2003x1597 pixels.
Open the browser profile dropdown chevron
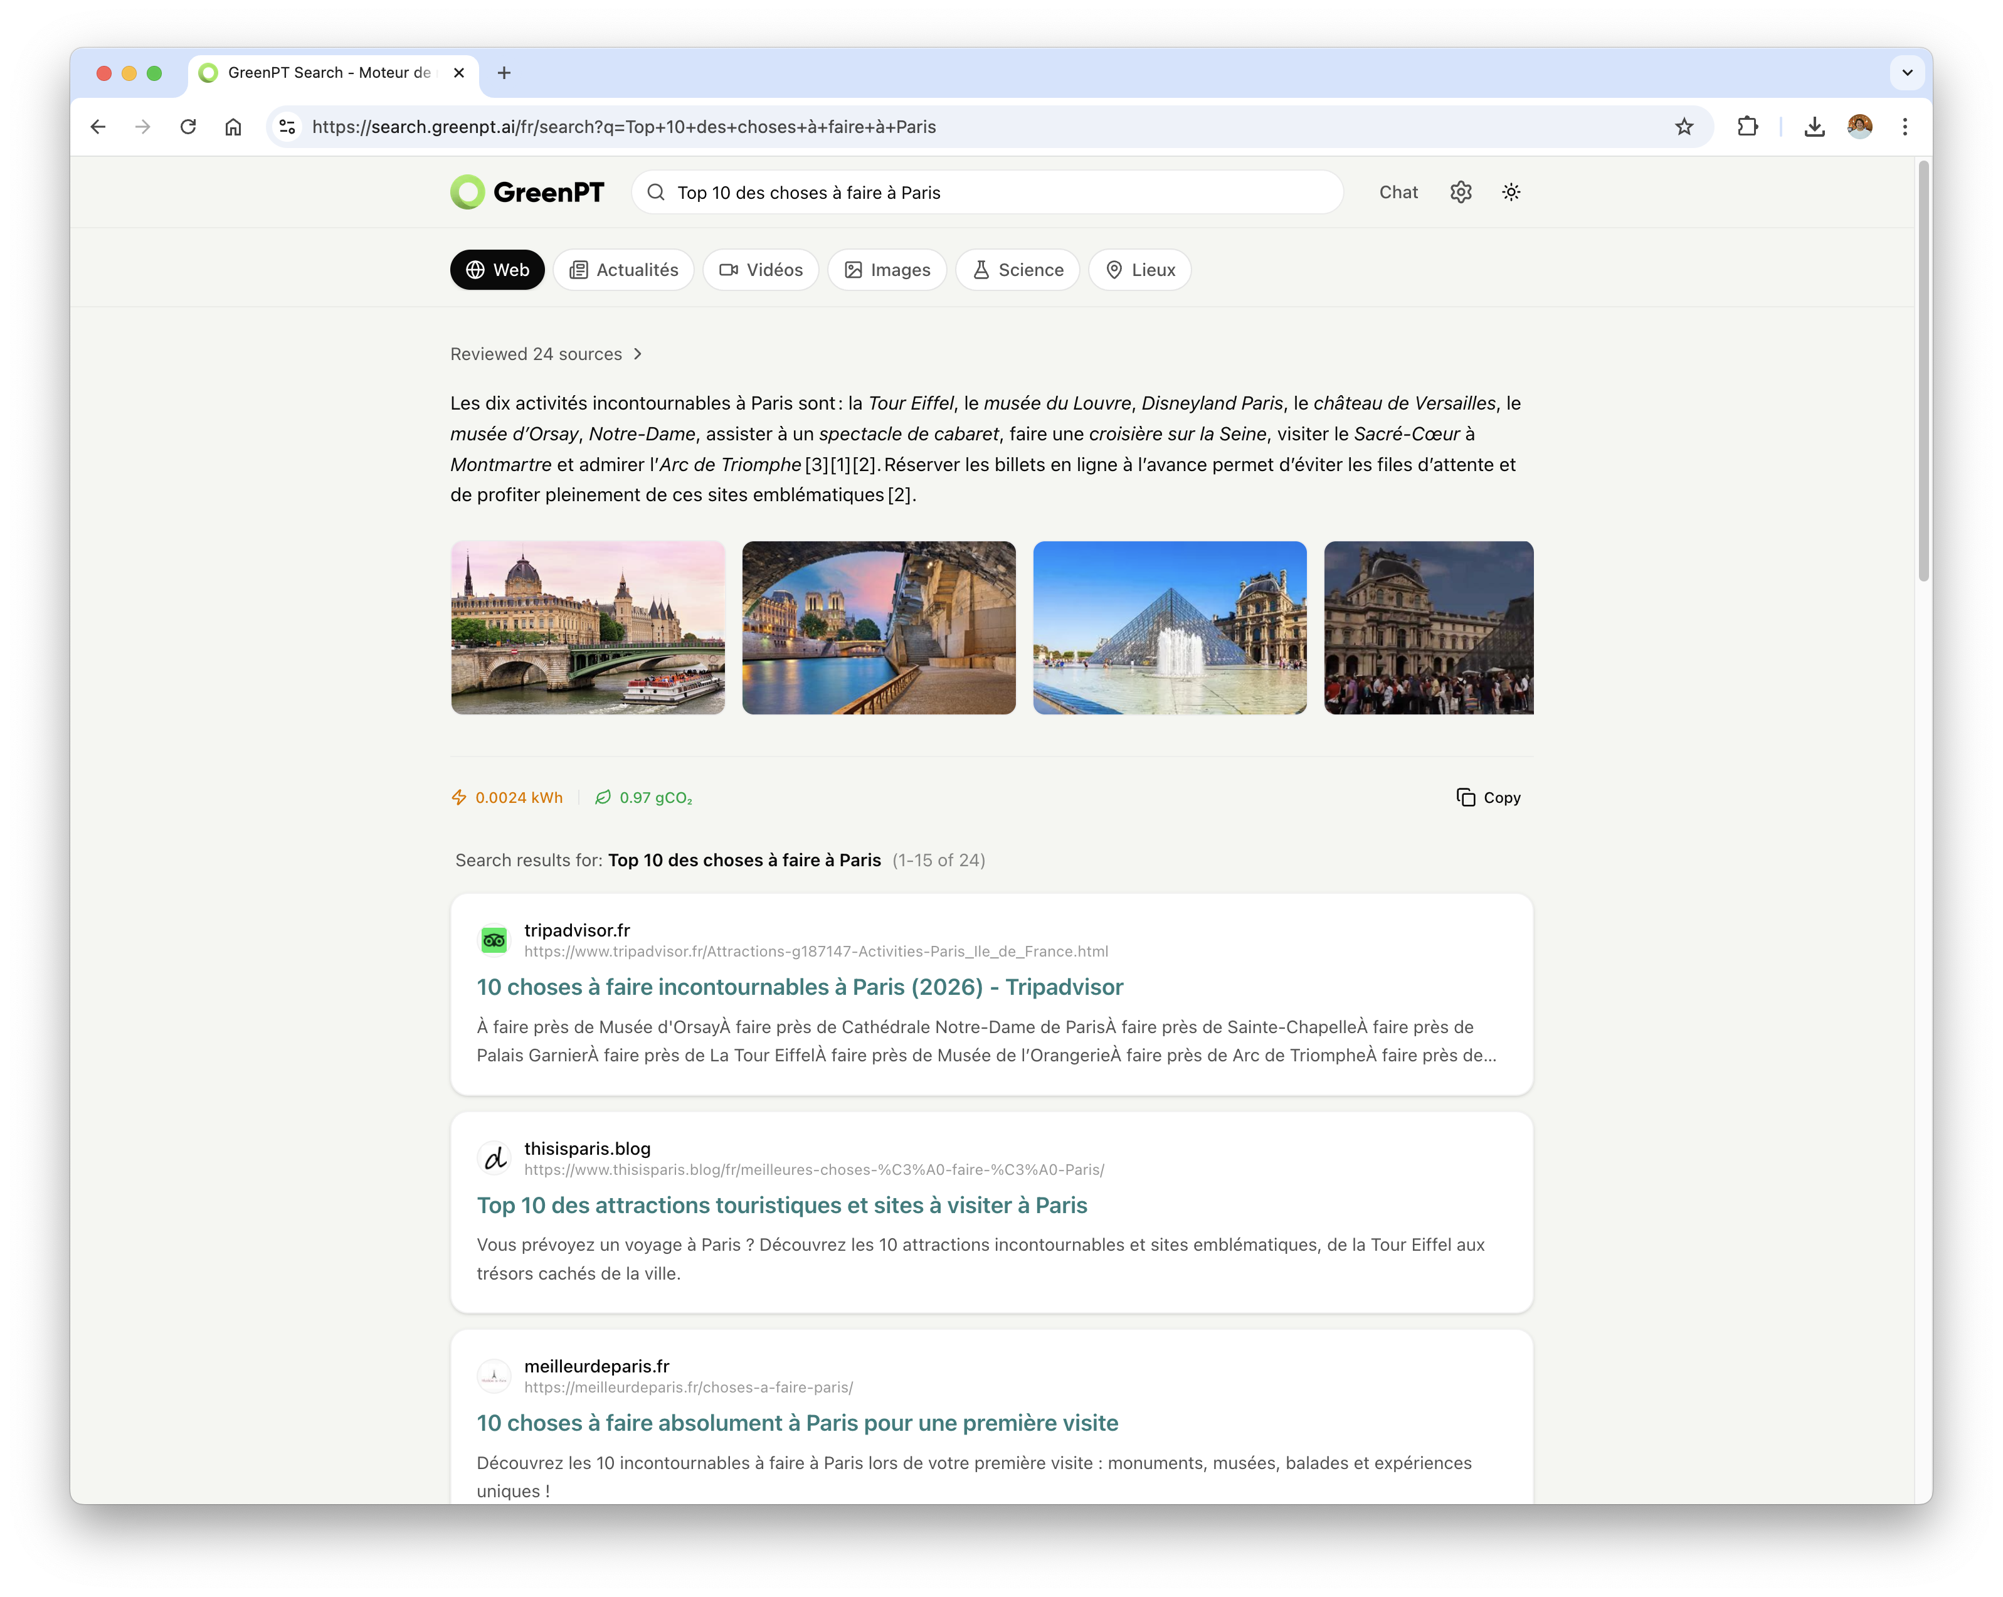click(1907, 73)
